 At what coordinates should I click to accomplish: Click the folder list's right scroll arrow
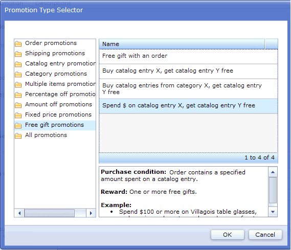pyautogui.click(x=91, y=213)
